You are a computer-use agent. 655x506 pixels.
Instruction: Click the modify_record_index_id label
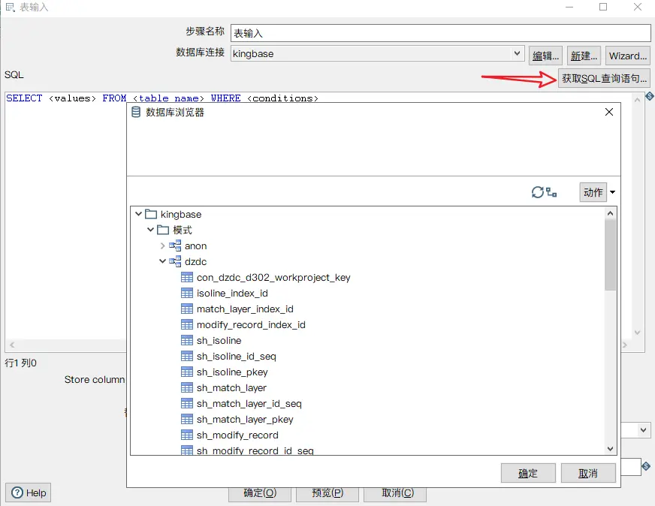point(251,324)
